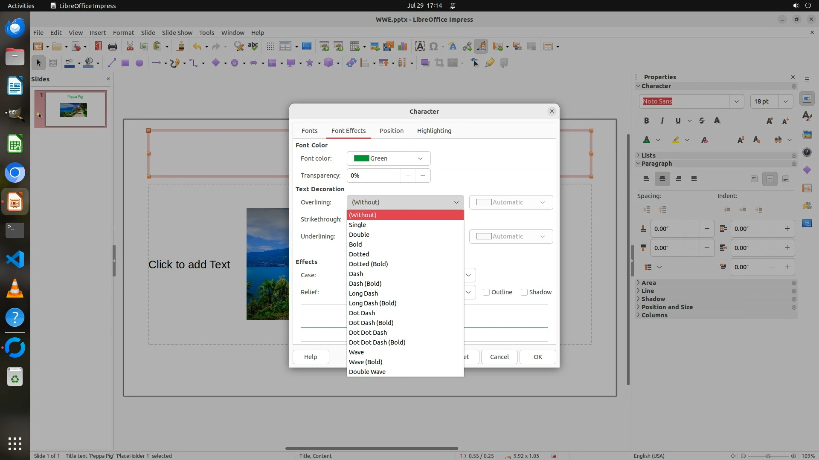Click the OK button
The width and height of the screenshot is (819, 460).
(537, 357)
